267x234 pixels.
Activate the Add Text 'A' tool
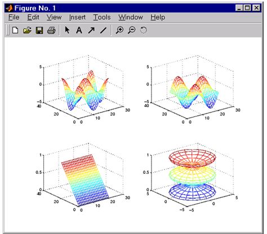click(x=79, y=30)
